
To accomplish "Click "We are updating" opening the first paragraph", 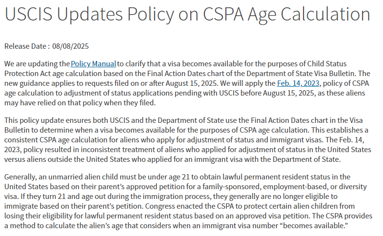I will click(29, 64).
